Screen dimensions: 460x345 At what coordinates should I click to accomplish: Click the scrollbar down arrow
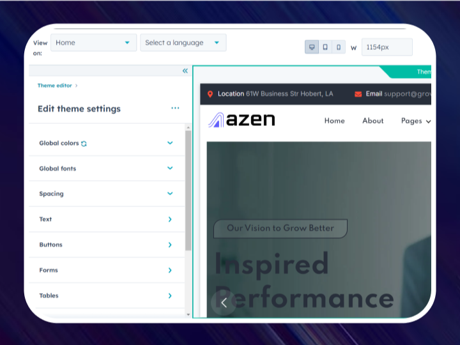(x=188, y=314)
